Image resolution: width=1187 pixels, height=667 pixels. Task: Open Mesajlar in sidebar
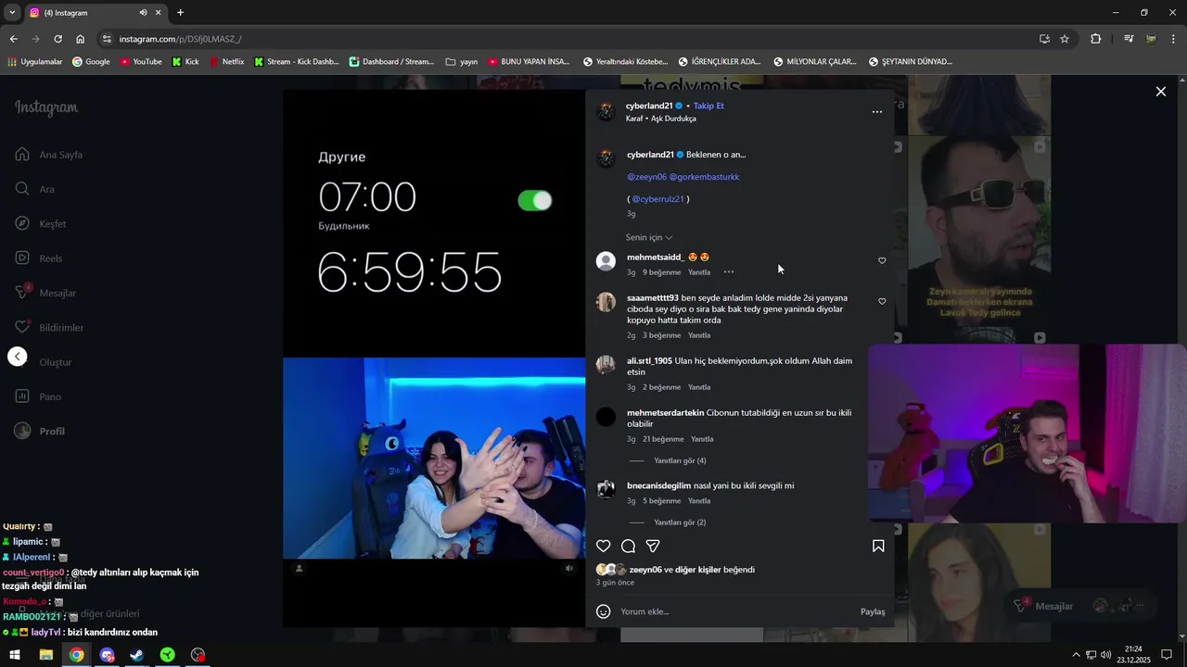45,293
